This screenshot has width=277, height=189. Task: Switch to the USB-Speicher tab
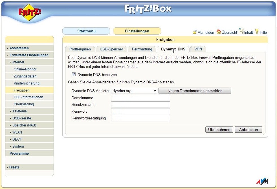coord(111,49)
